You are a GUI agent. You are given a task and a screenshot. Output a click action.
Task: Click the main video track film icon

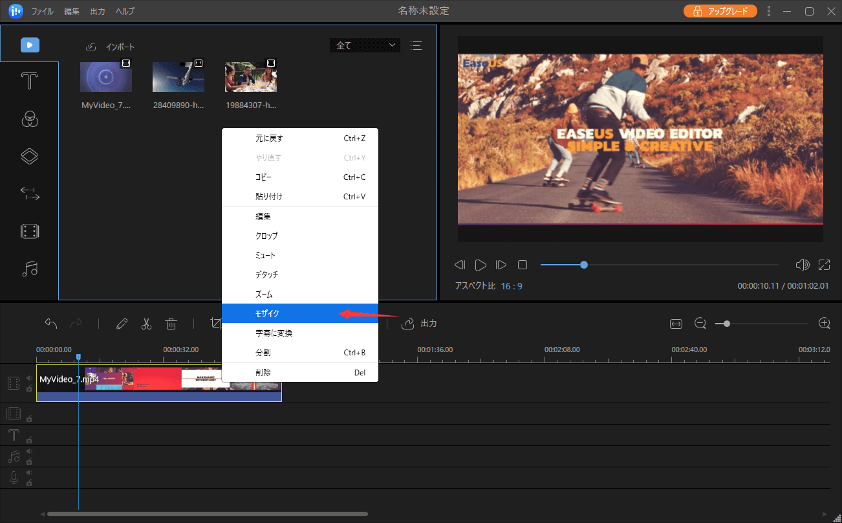tap(14, 383)
